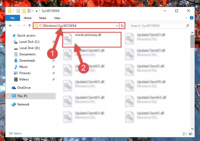Click the Music note icon in sidebar

point(16,67)
